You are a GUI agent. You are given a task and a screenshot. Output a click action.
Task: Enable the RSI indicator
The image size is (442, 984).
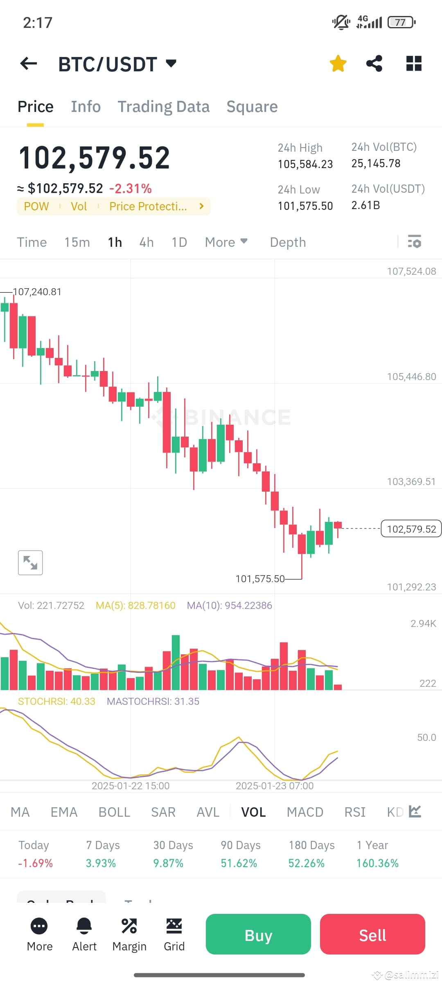[x=354, y=812]
